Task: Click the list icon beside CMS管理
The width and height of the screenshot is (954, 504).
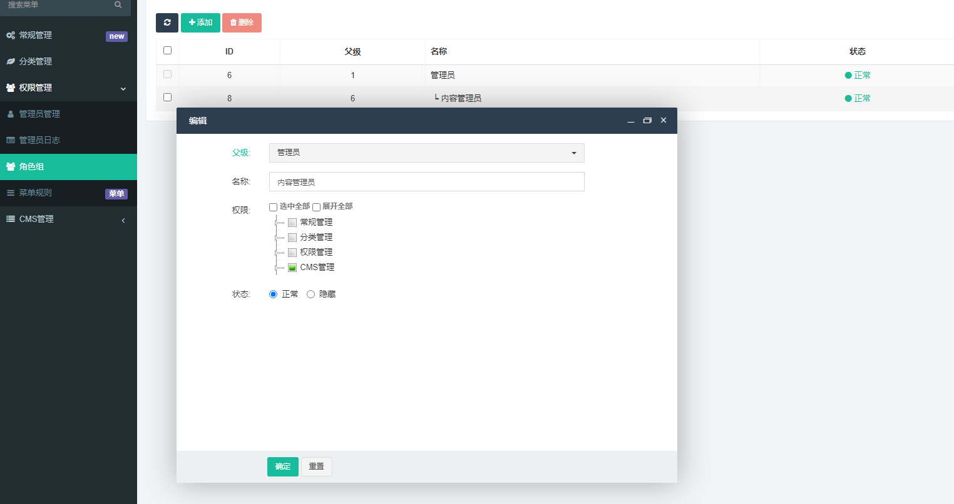Action: pyautogui.click(x=11, y=219)
